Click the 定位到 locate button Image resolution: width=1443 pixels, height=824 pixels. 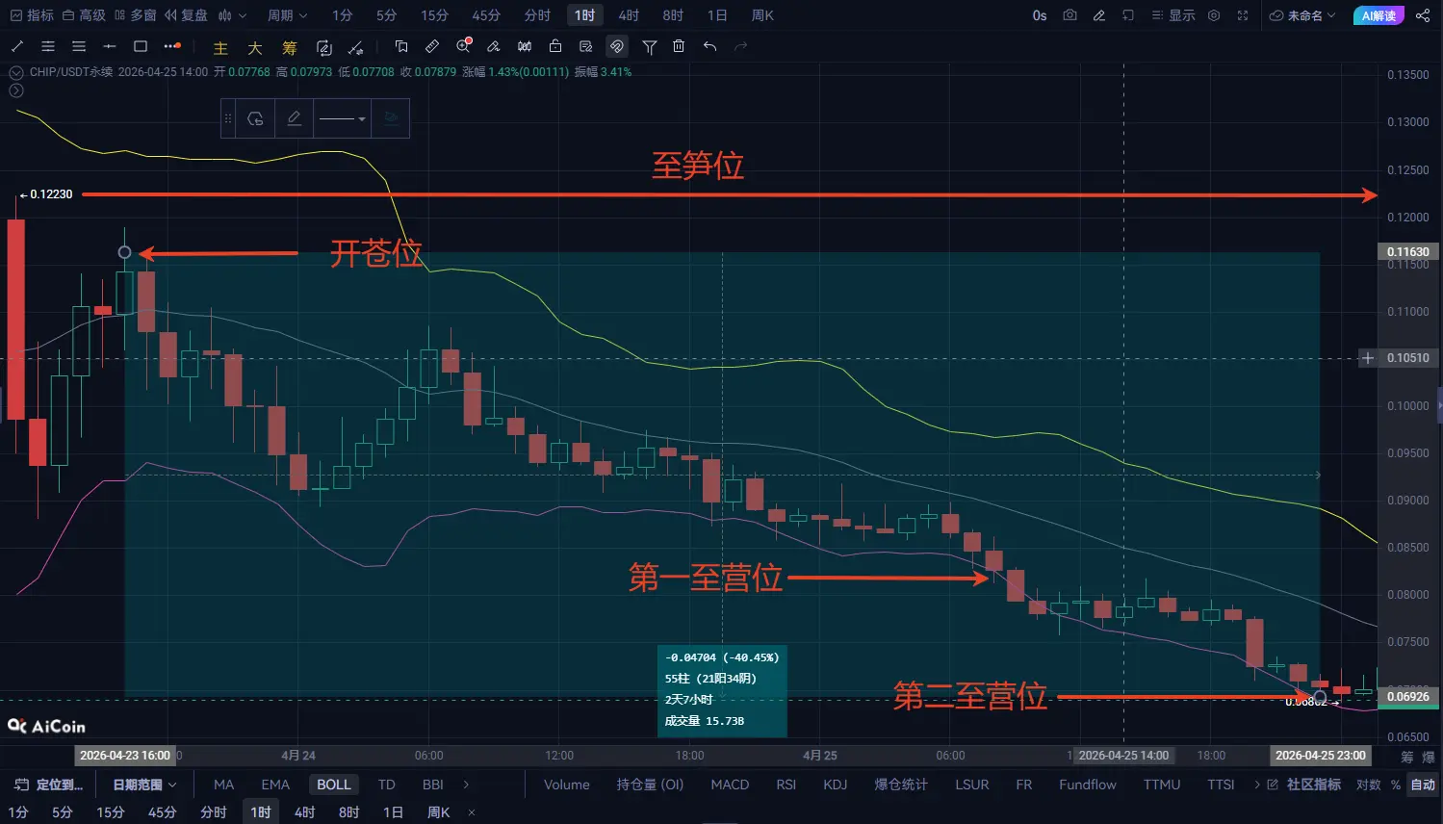(x=48, y=785)
